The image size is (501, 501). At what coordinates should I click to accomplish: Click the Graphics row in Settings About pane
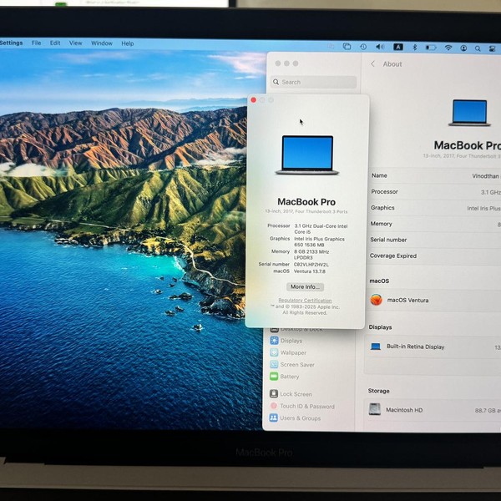pyautogui.click(x=435, y=208)
